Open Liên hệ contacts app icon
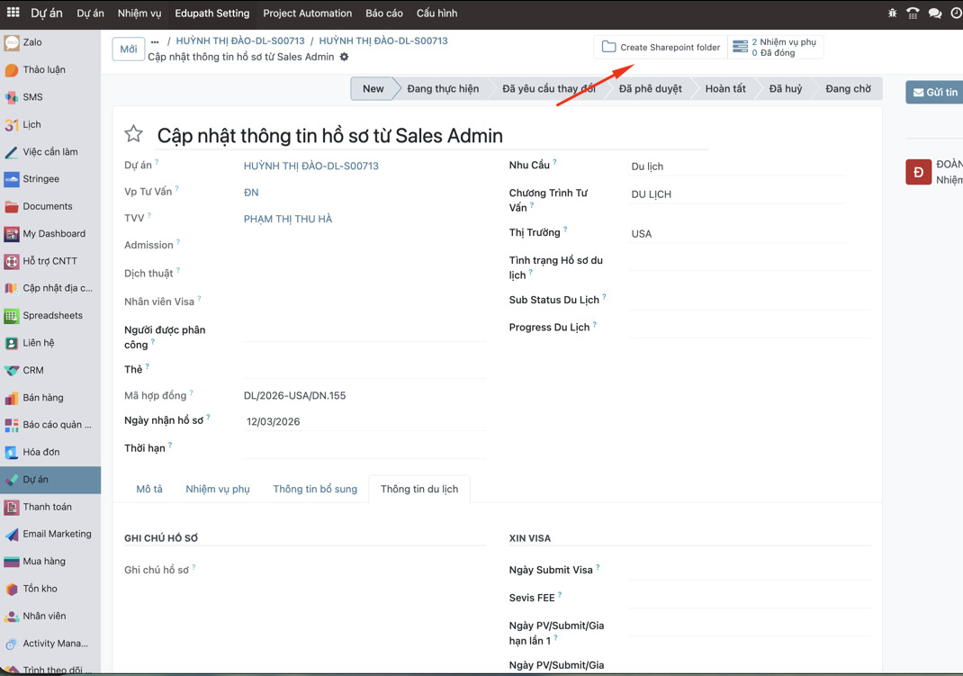The height and width of the screenshot is (676, 963). [x=12, y=343]
